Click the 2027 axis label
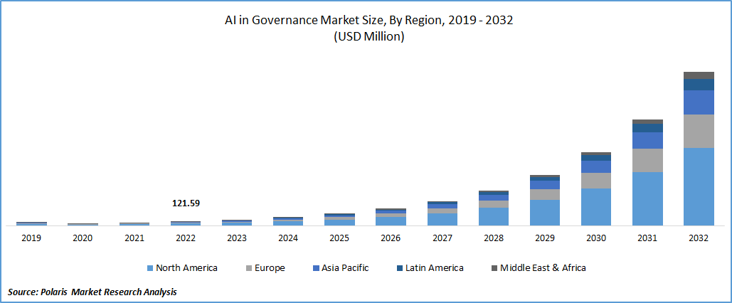732x303 pixels. tap(442, 238)
